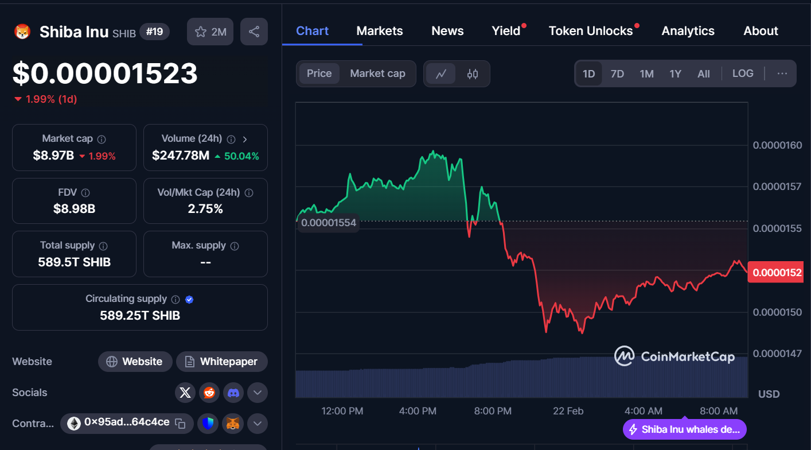Click the verified circulating supply badge

tap(189, 299)
